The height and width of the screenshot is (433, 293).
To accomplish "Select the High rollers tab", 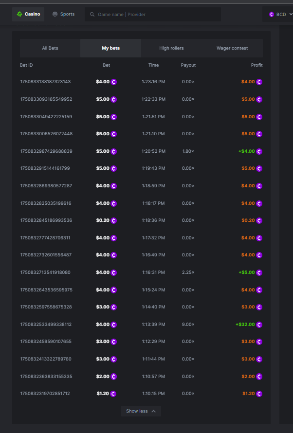I will [x=171, y=48].
